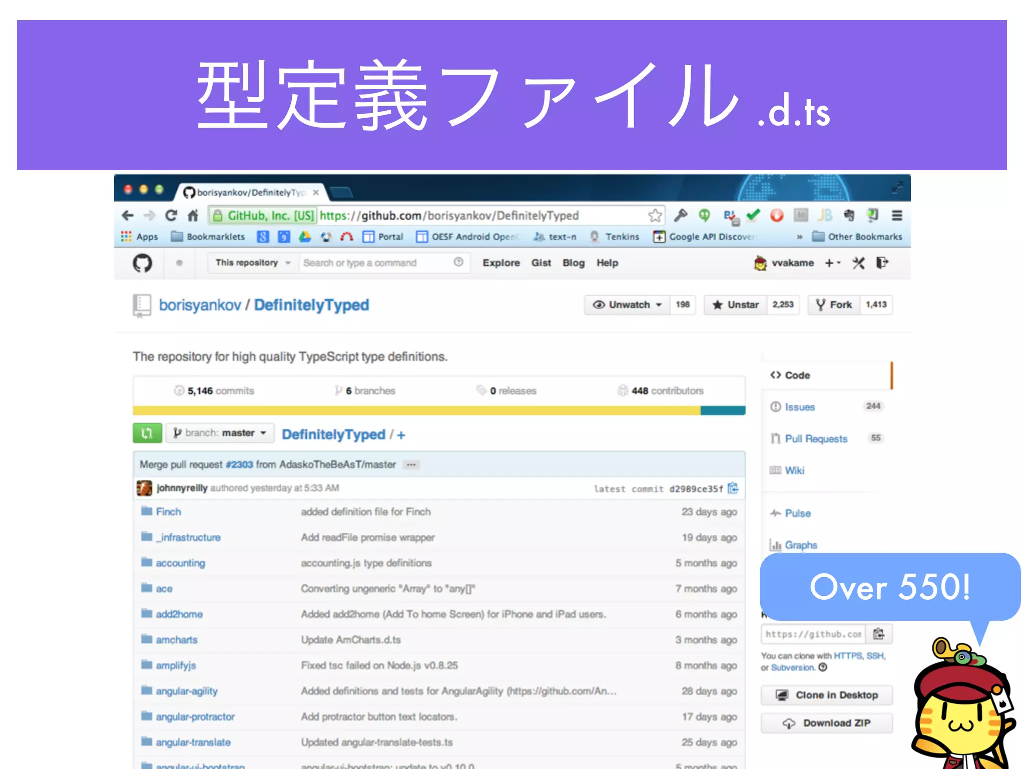Expand the plus create-new dropdown
Screen dimensions: 1025x769
832,263
